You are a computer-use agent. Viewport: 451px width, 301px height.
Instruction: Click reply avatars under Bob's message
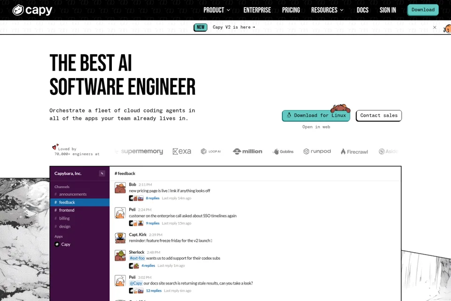136,198
